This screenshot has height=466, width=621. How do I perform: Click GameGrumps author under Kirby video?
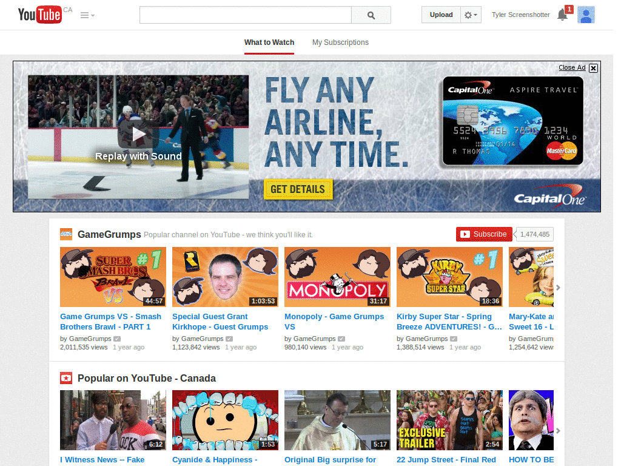pyautogui.click(x=427, y=339)
